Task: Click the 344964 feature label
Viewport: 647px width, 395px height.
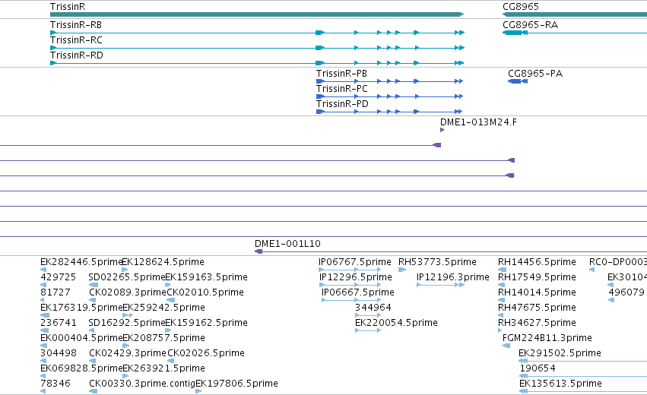Action: tap(373, 308)
